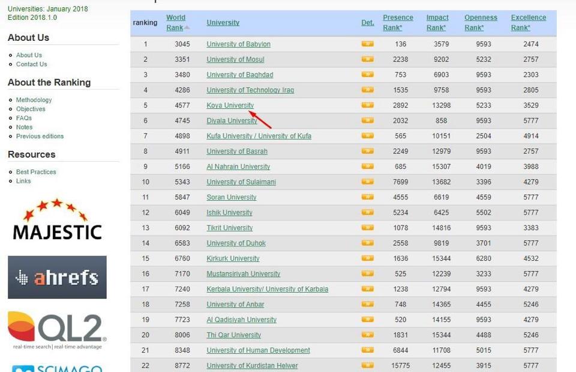Open details icon for Soran University
The width and height of the screenshot is (576, 372).
367,197
